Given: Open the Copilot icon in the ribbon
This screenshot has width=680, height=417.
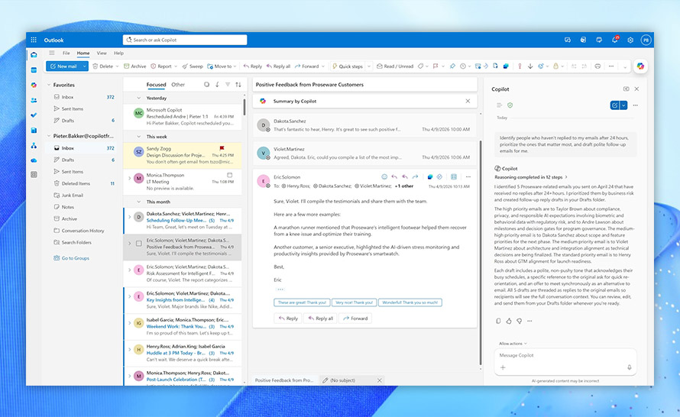Looking at the screenshot, I should pyautogui.click(x=640, y=66).
